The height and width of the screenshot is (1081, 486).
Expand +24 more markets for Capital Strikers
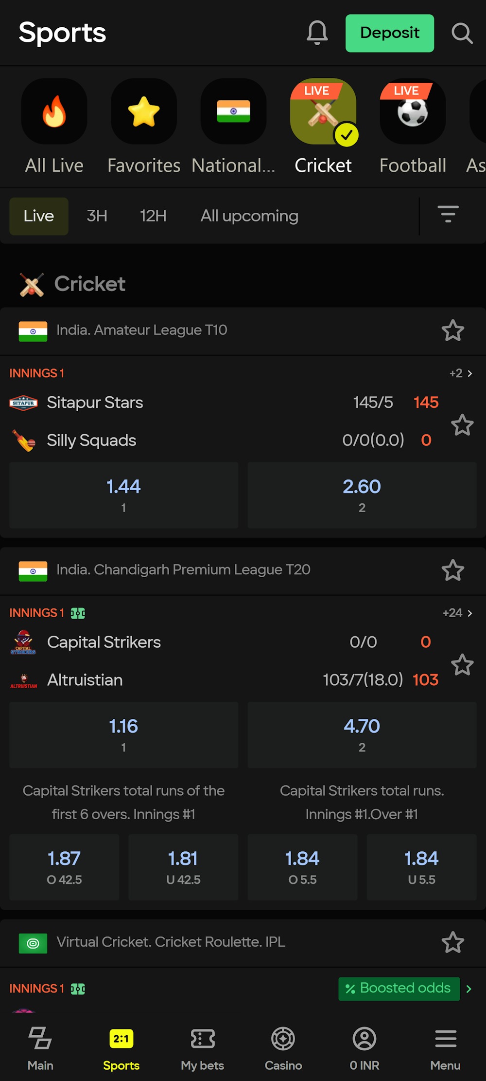(457, 613)
